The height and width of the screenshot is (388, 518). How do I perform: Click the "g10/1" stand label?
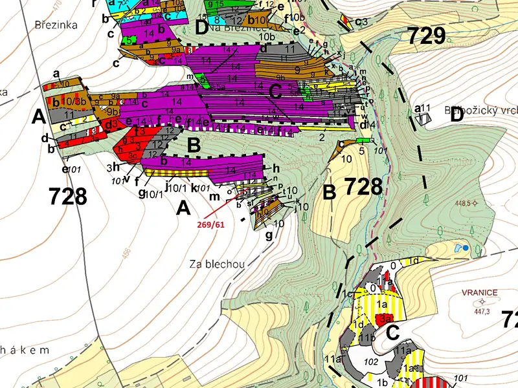150,194
